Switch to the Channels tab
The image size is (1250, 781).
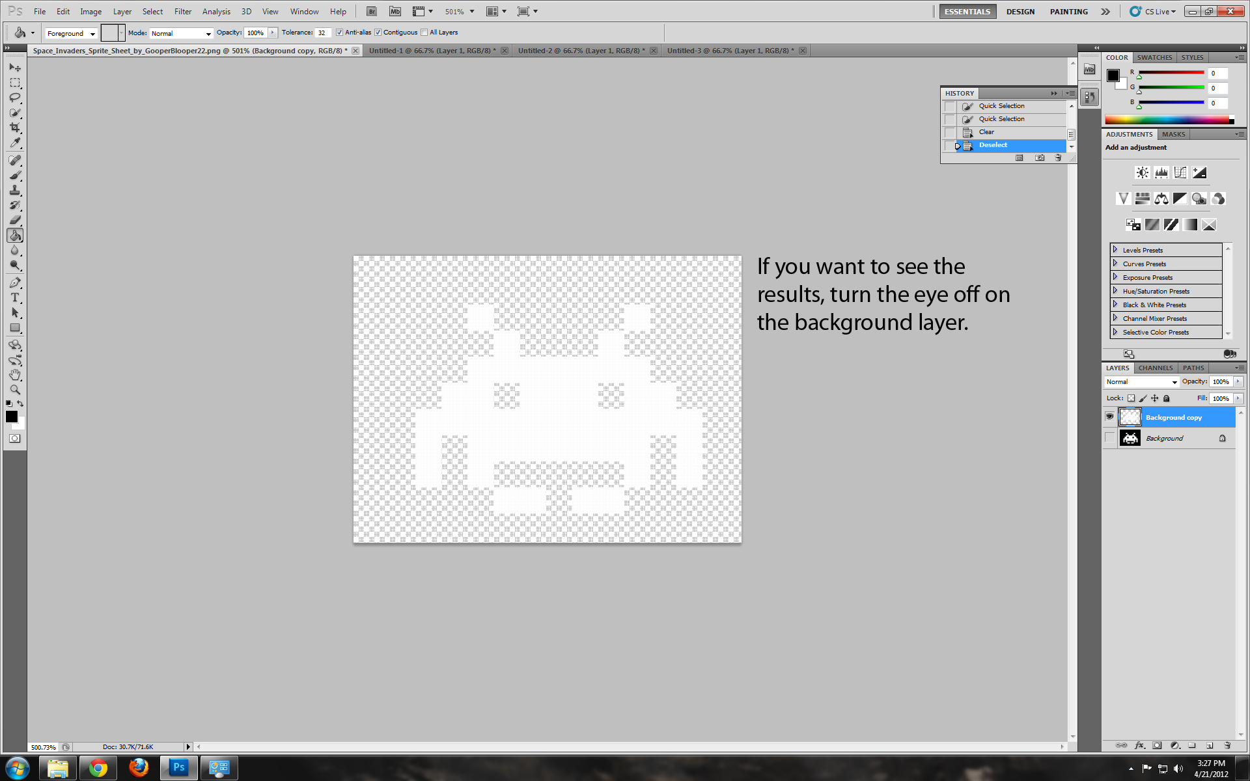(1156, 368)
